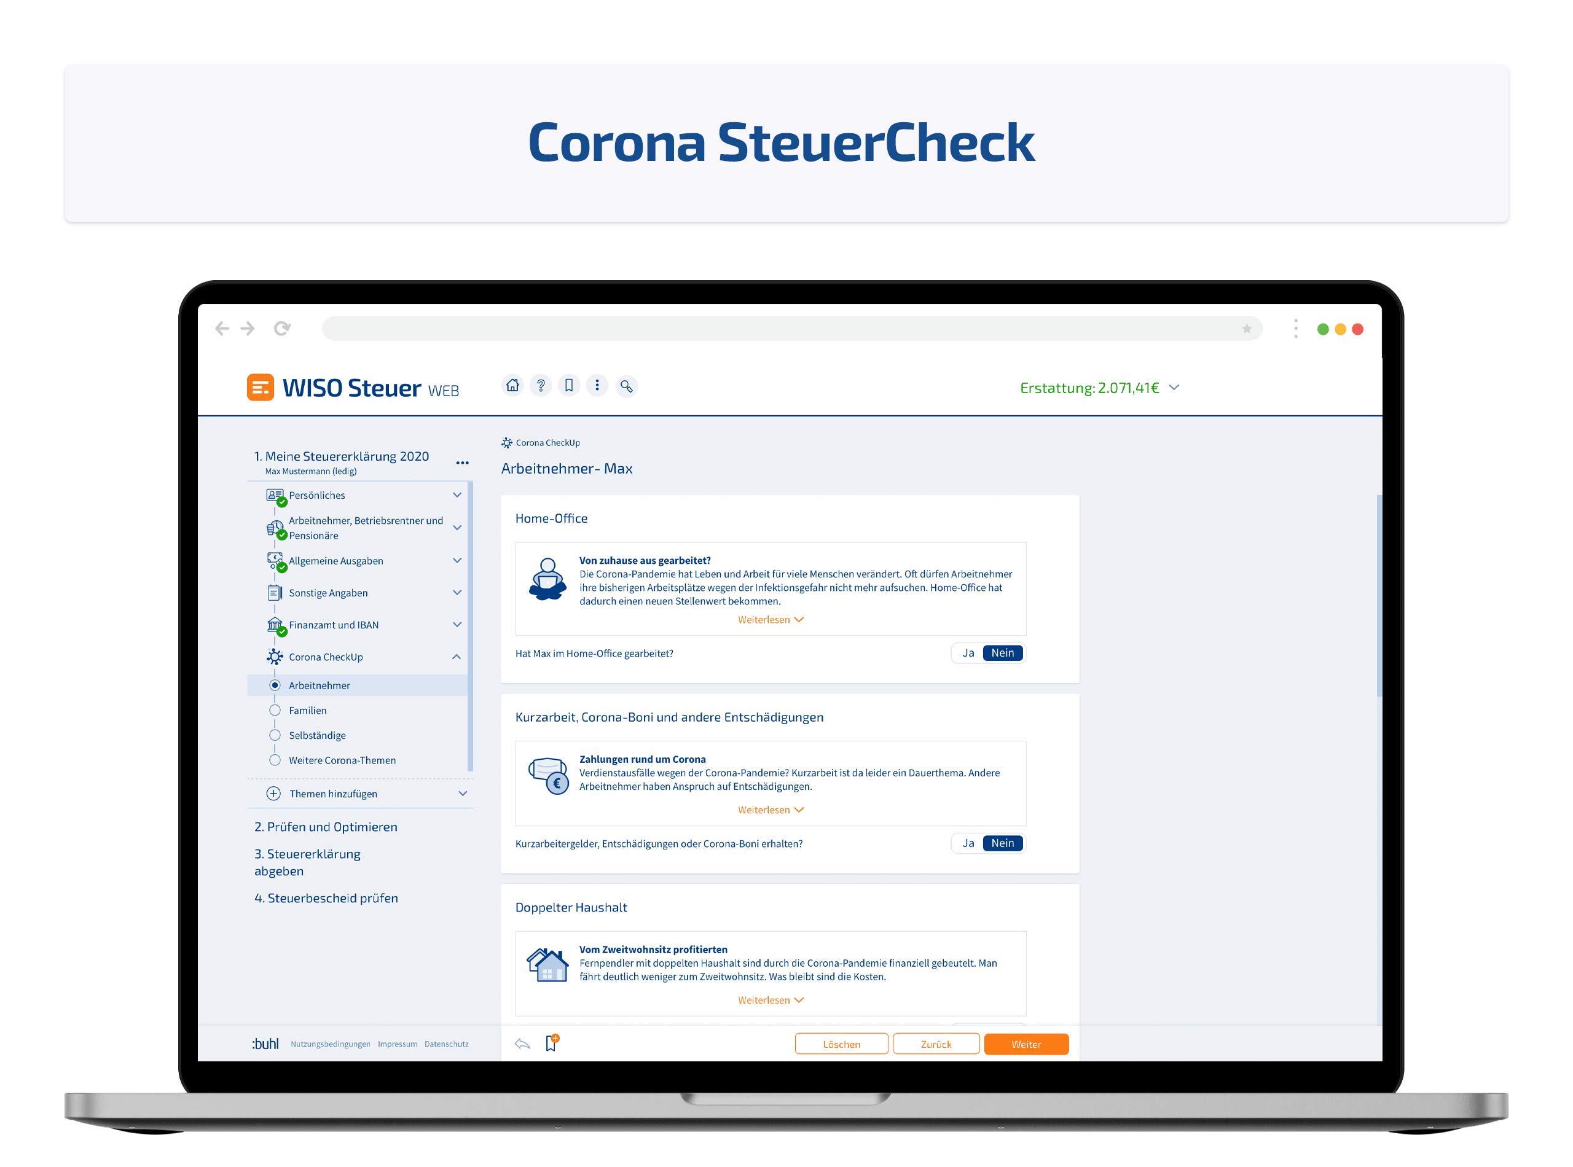
Task: Click the two houses Zweitwohnsitz icon
Action: (x=547, y=965)
